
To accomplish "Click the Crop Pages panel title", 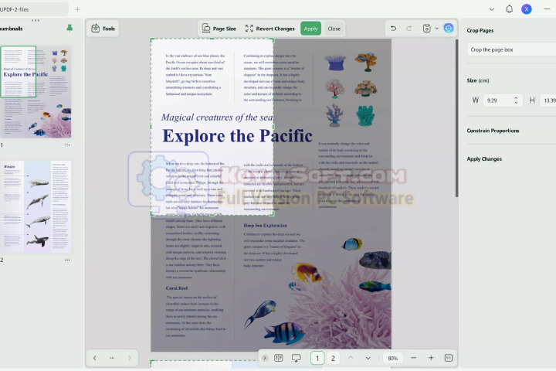I will coord(480,31).
